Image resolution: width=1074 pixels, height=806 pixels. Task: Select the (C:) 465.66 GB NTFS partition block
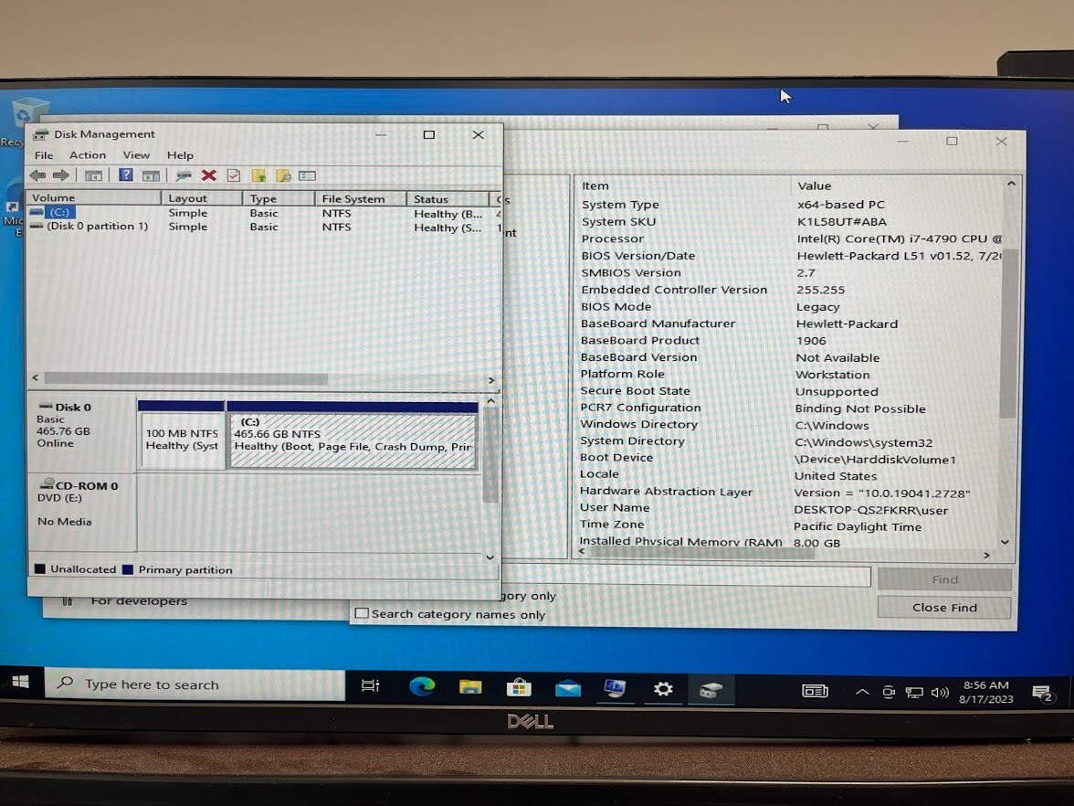[x=353, y=435]
